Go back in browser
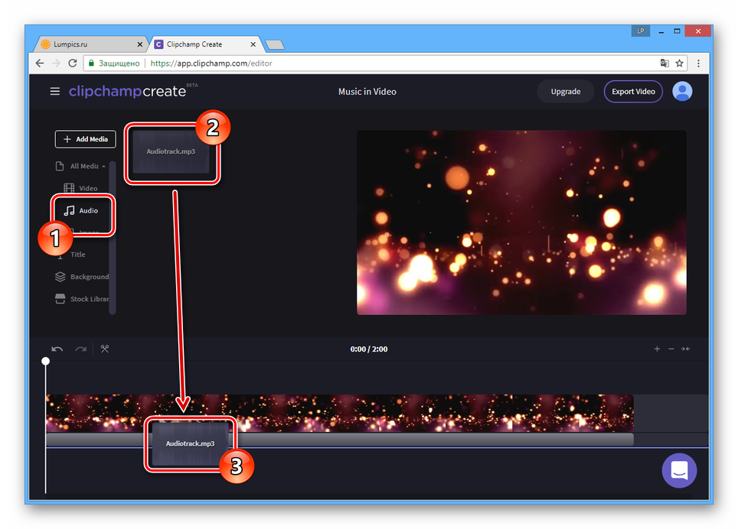 point(40,63)
